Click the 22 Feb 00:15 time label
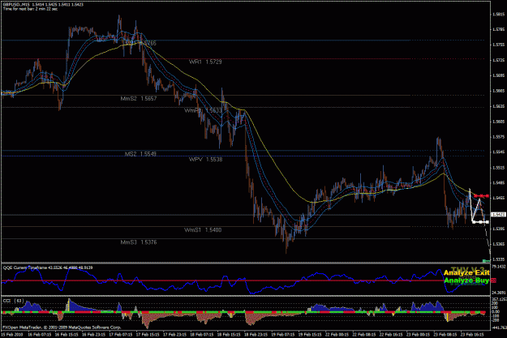This screenshot has width=507, height=338. tap(338, 334)
